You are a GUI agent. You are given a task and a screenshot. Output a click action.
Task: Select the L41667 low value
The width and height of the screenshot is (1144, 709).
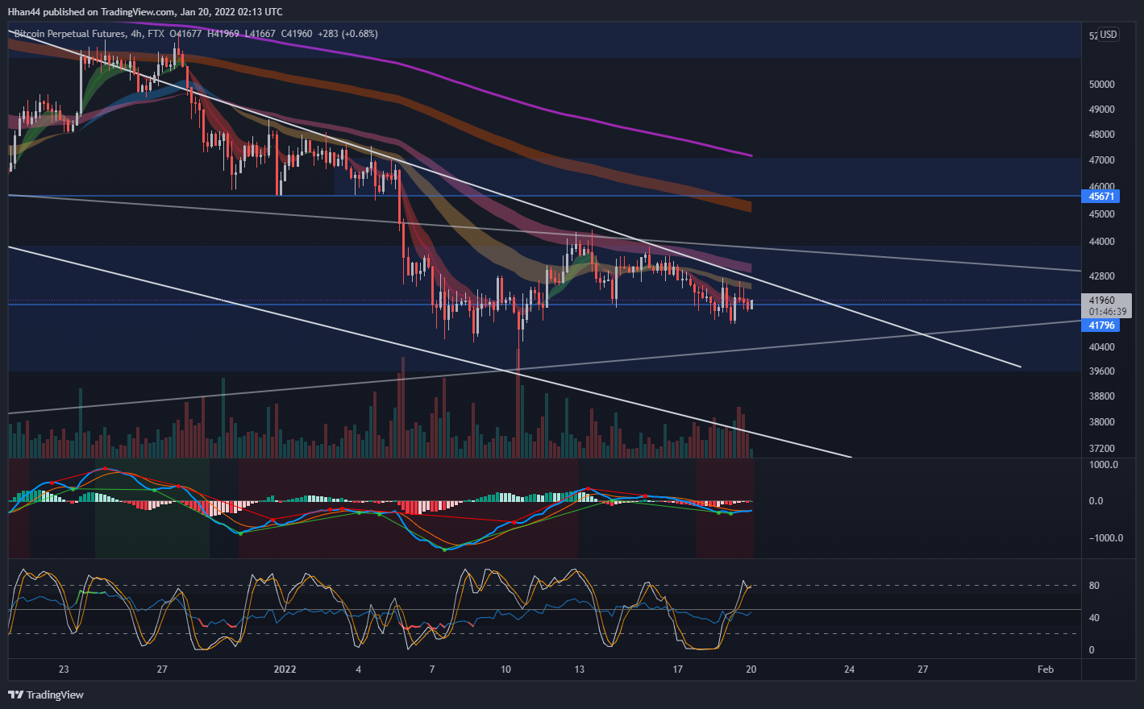(260, 34)
